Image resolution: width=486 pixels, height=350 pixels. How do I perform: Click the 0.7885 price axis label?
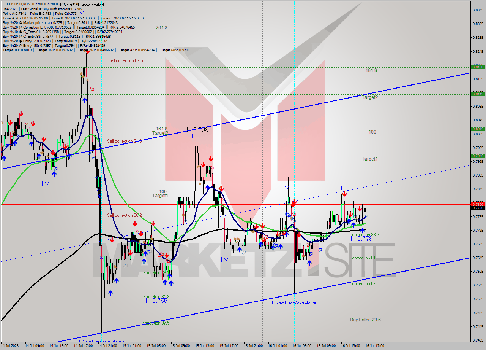coord(478,175)
